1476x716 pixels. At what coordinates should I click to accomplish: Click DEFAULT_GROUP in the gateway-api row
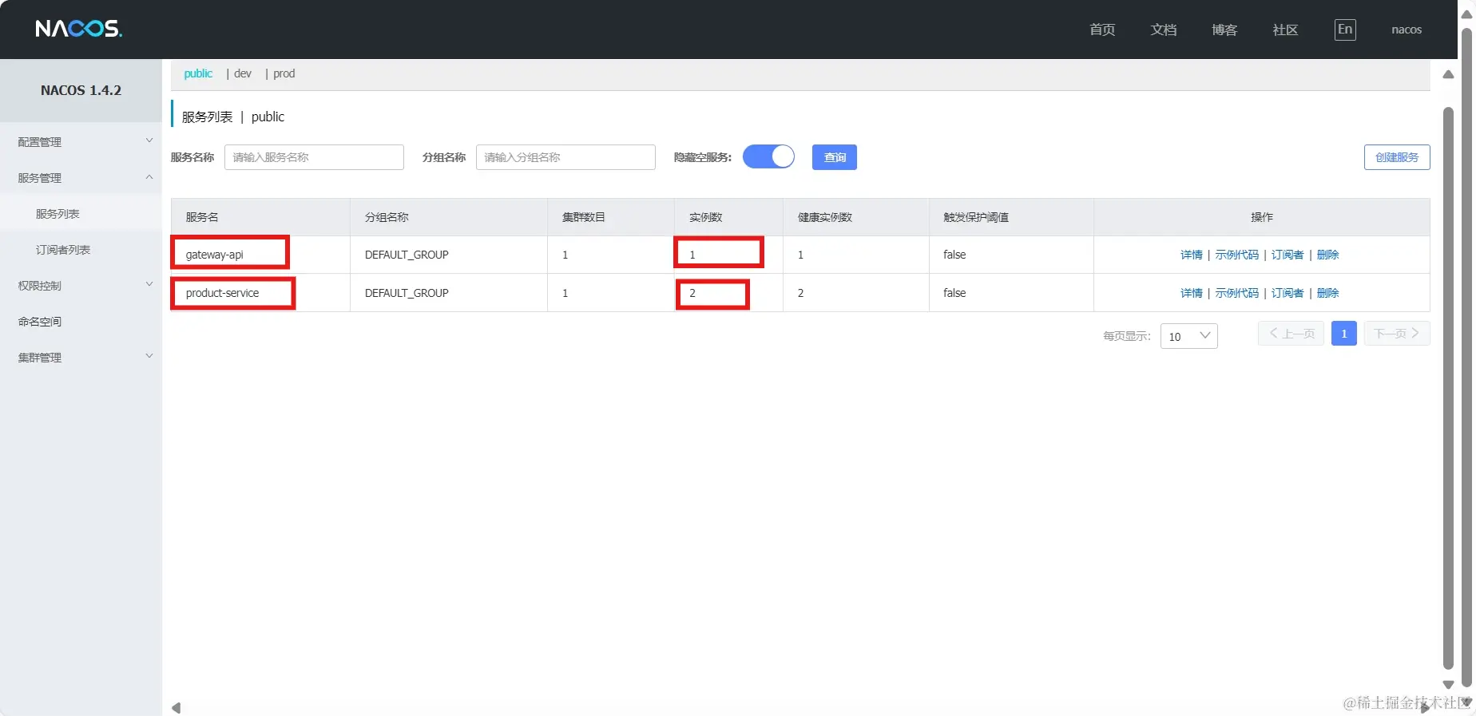[407, 255]
